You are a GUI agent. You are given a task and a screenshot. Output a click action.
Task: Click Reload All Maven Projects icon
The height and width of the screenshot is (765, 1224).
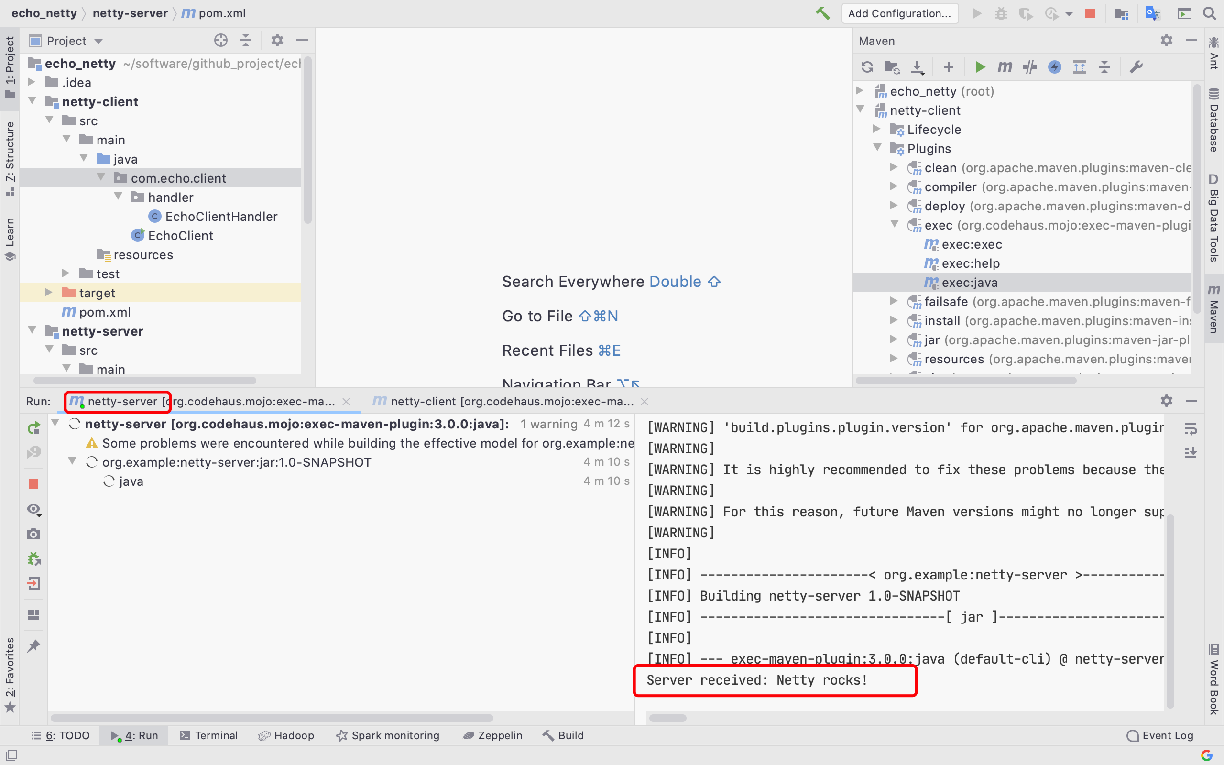tap(867, 67)
